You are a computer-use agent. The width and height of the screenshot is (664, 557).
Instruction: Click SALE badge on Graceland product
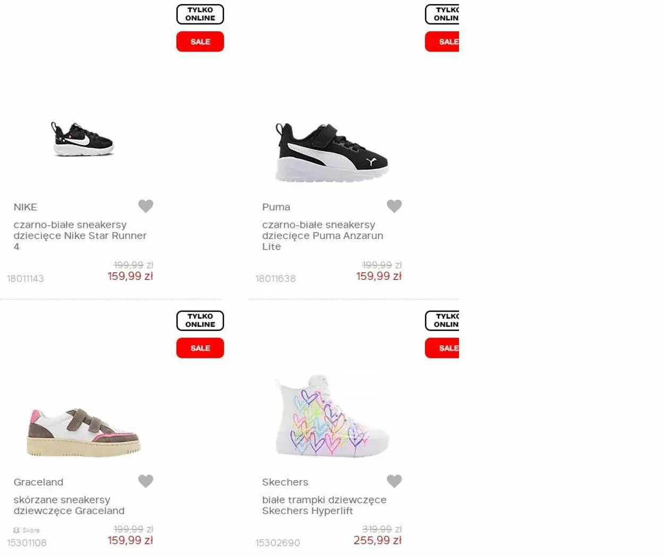tap(200, 348)
